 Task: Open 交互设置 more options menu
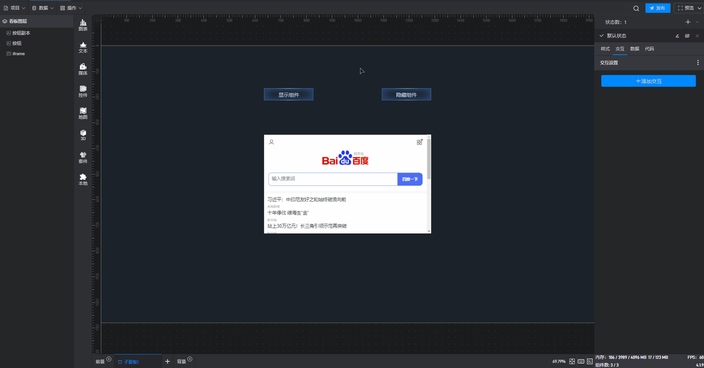[697, 63]
